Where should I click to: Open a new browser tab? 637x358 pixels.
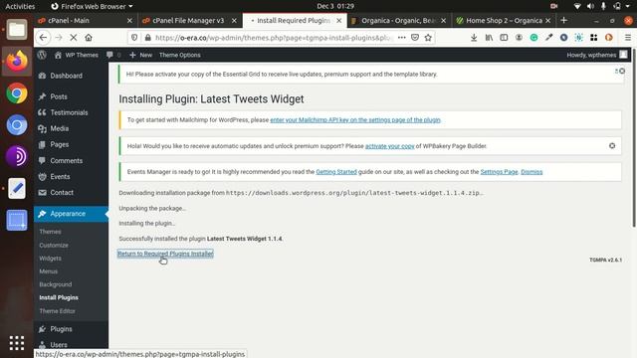[x=563, y=20]
